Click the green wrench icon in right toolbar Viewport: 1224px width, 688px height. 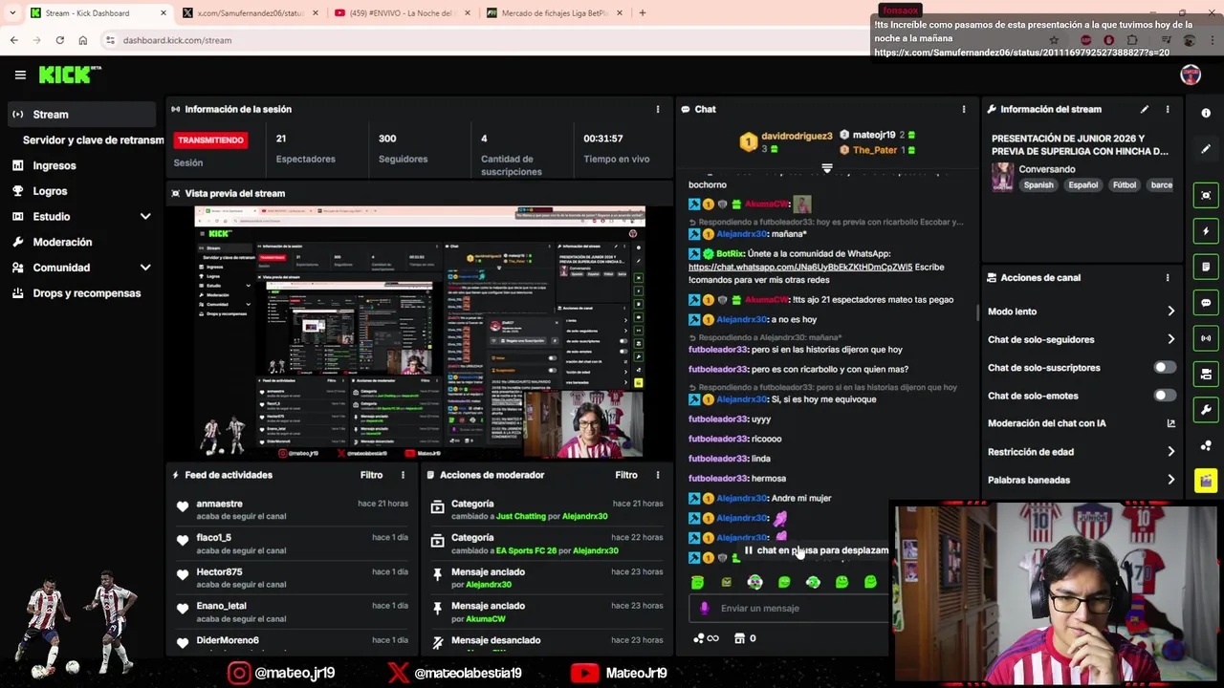(x=1206, y=410)
